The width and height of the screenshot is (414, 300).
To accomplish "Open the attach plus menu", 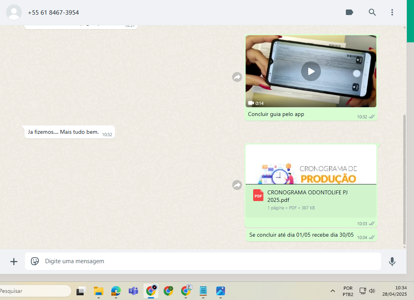I will [x=14, y=261].
